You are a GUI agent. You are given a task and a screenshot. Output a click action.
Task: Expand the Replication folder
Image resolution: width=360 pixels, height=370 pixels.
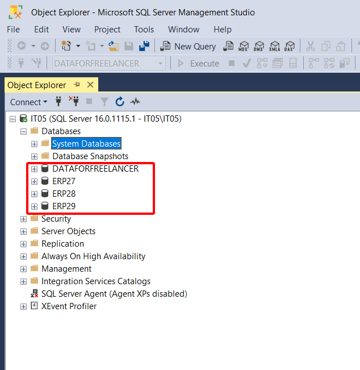(x=24, y=244)
